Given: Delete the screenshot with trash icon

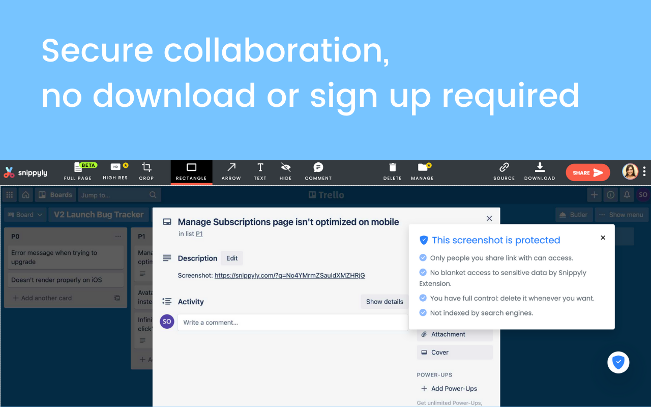Looking at the screenshot, I should (393, 172).
